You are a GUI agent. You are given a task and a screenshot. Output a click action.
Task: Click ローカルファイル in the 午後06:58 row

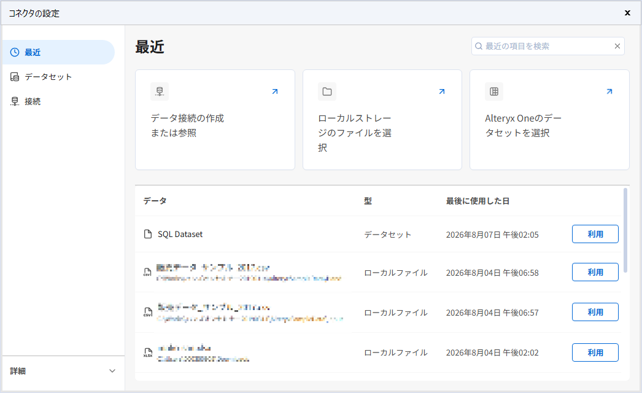point(395,273)
